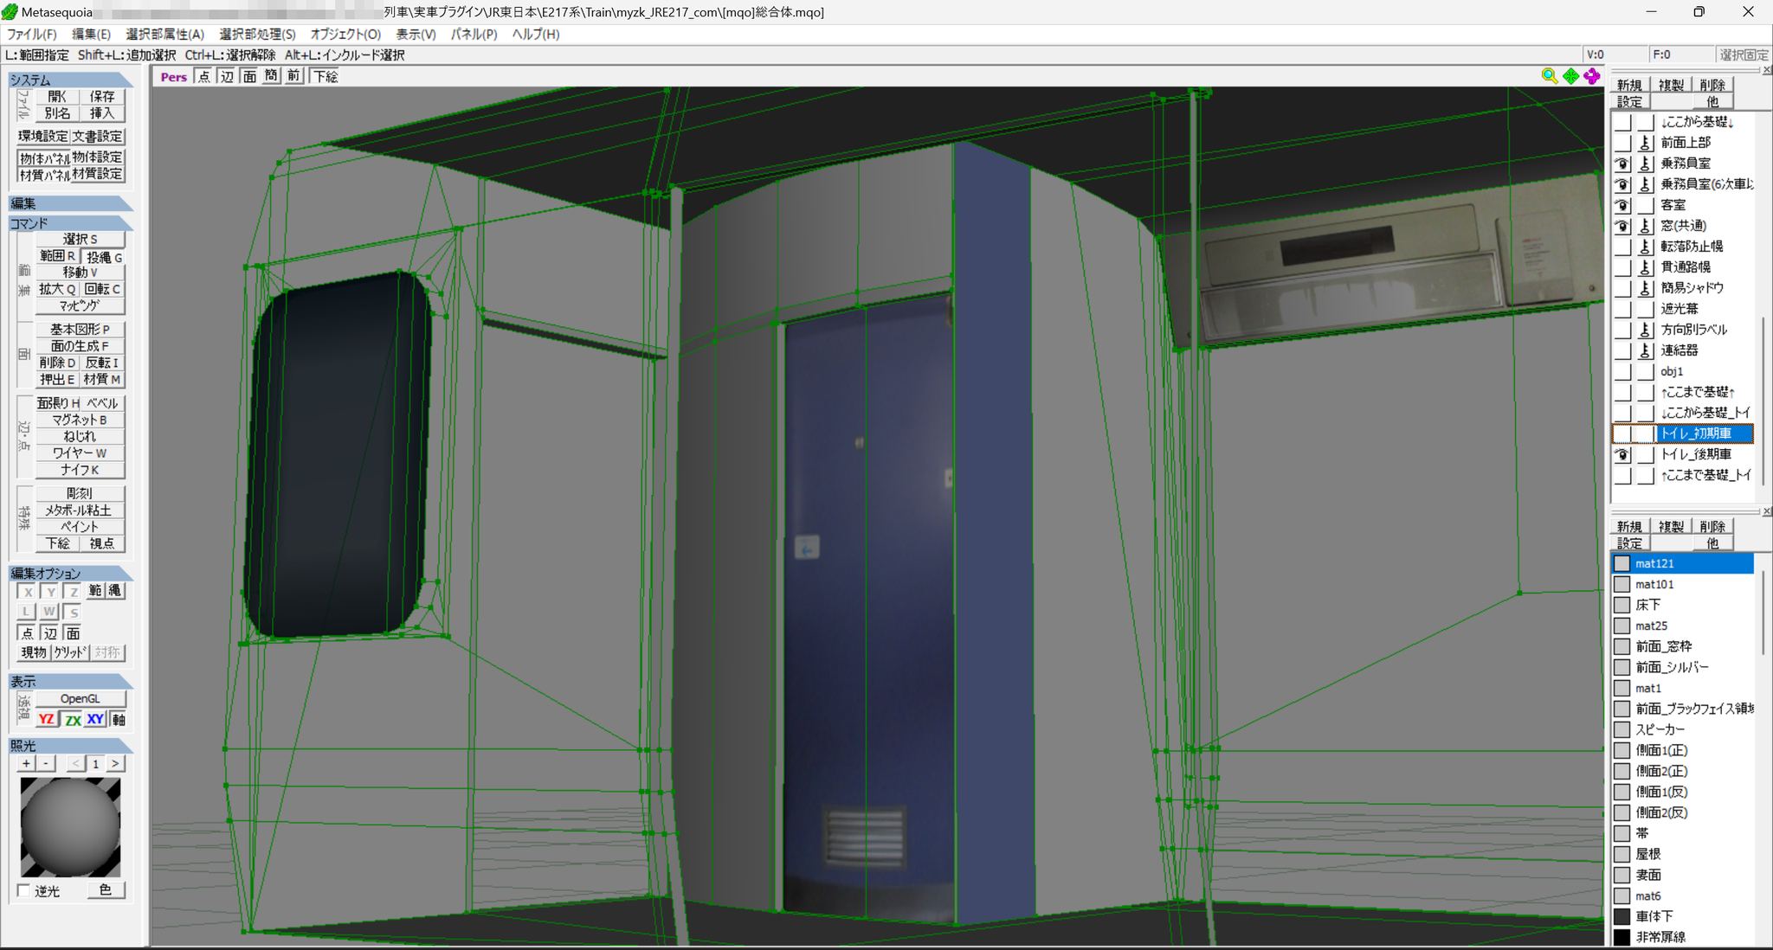Show the トイレ_初期車 object visibility box
This screenshot has height=950, width=1773.
(1622, 433)
